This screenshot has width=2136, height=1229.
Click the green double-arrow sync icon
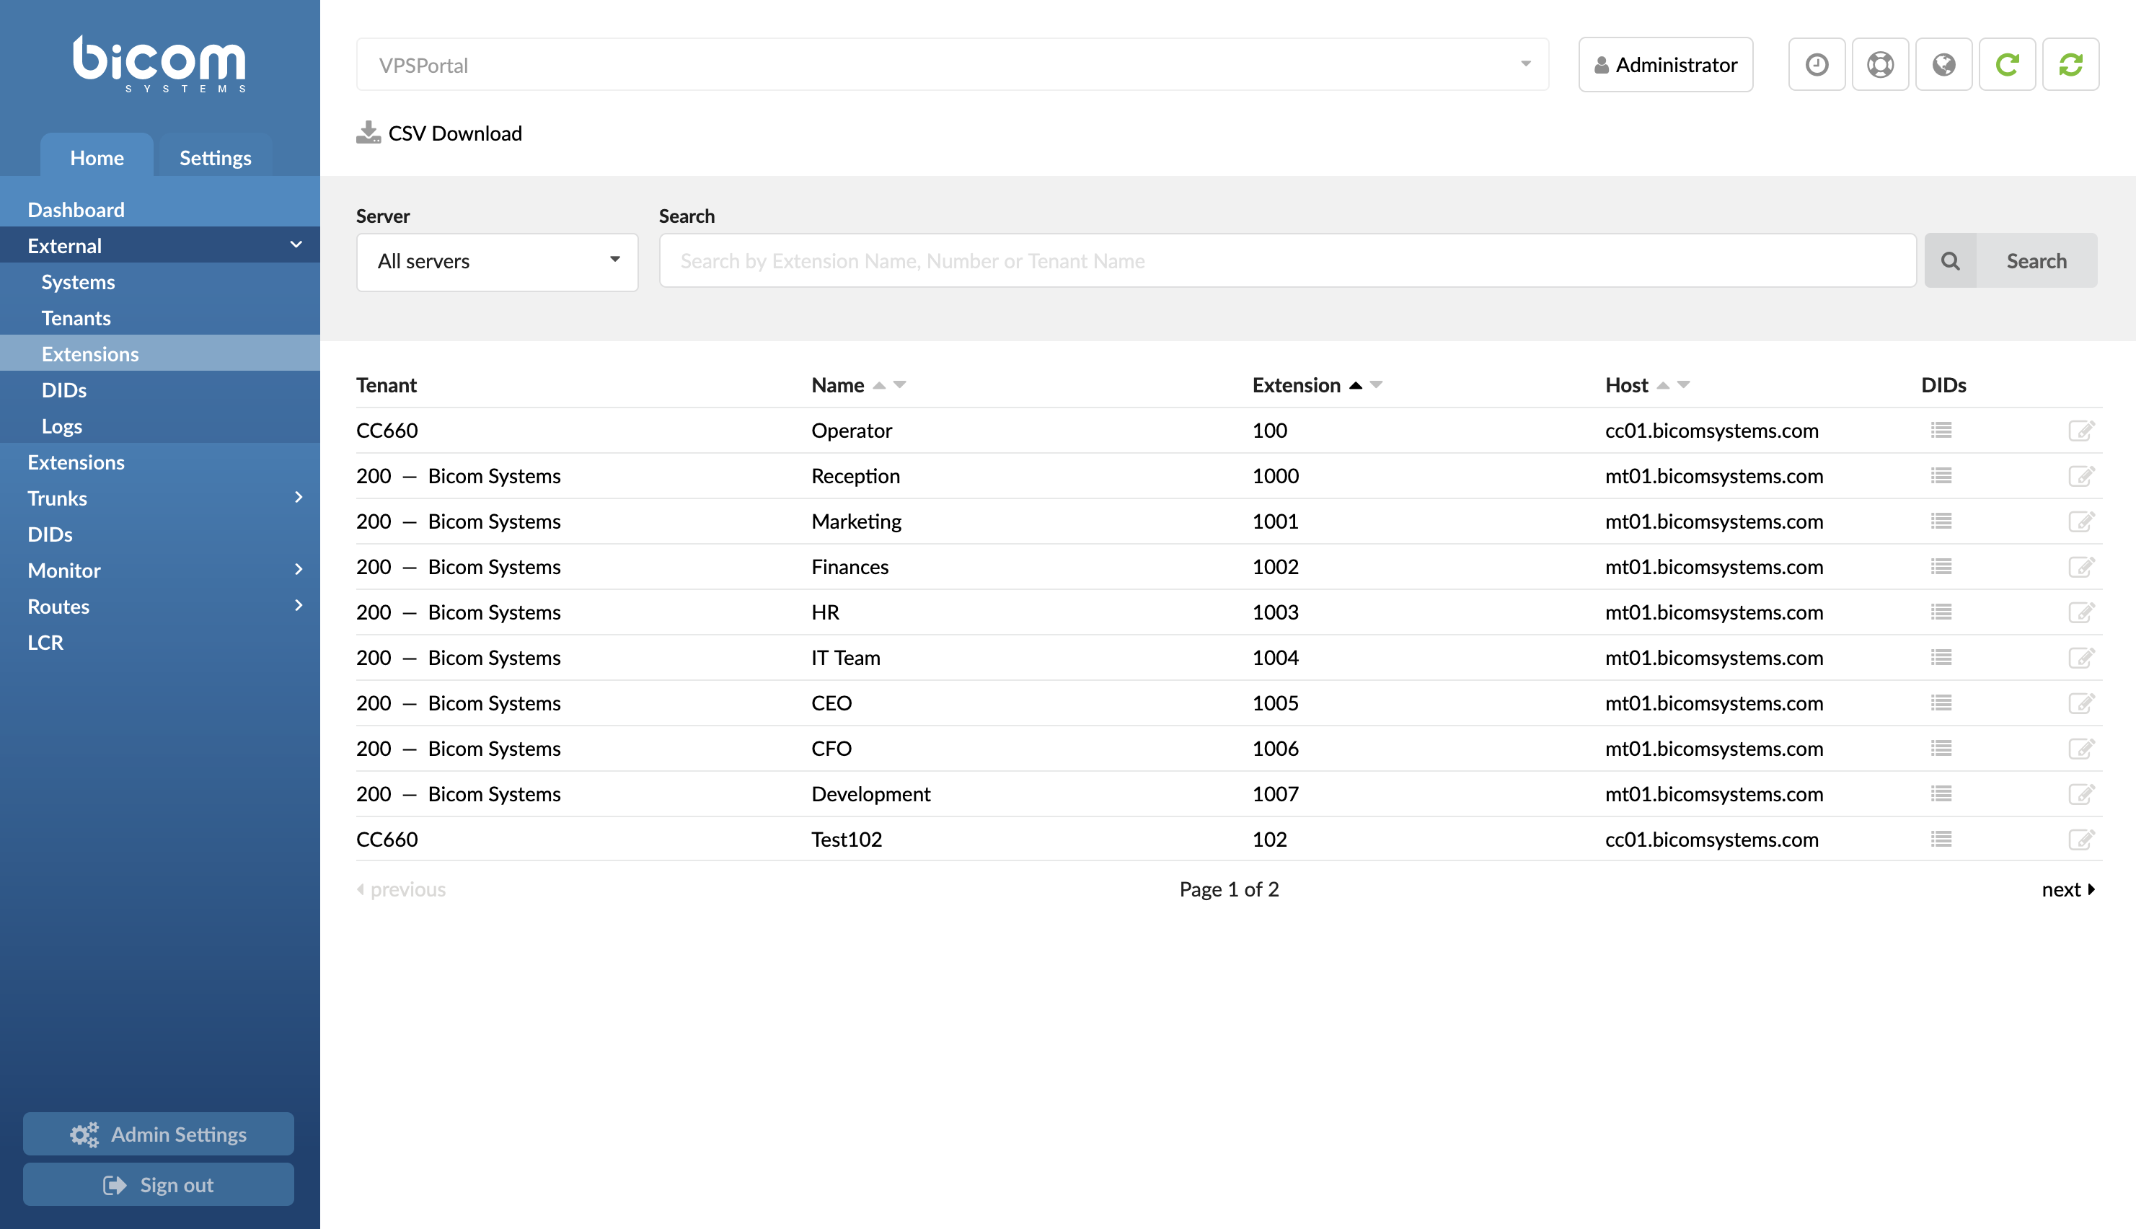(x=2070, y=65)
